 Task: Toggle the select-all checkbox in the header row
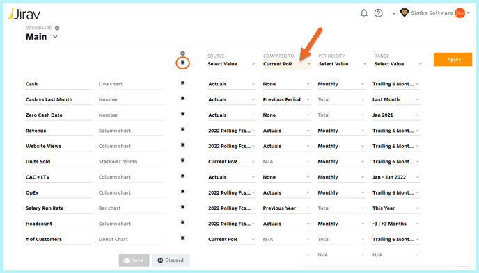(x=182, y=63)
